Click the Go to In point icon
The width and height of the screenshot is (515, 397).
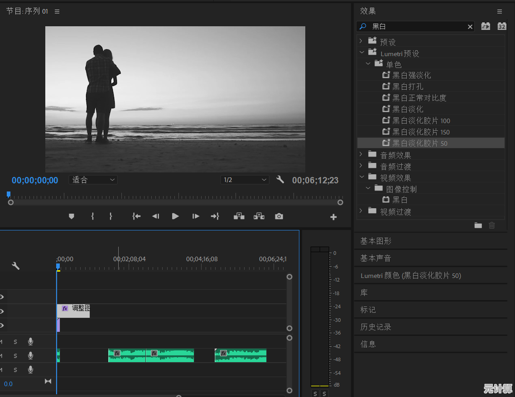(x=136, y=216)
